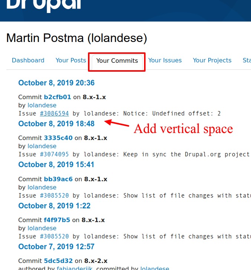
Task: Open the Your Projects tab
Action: [x=212, y=61]
